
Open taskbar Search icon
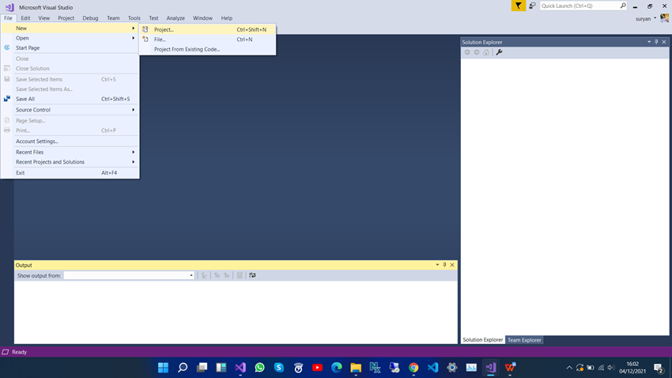[x=183, y=368]
